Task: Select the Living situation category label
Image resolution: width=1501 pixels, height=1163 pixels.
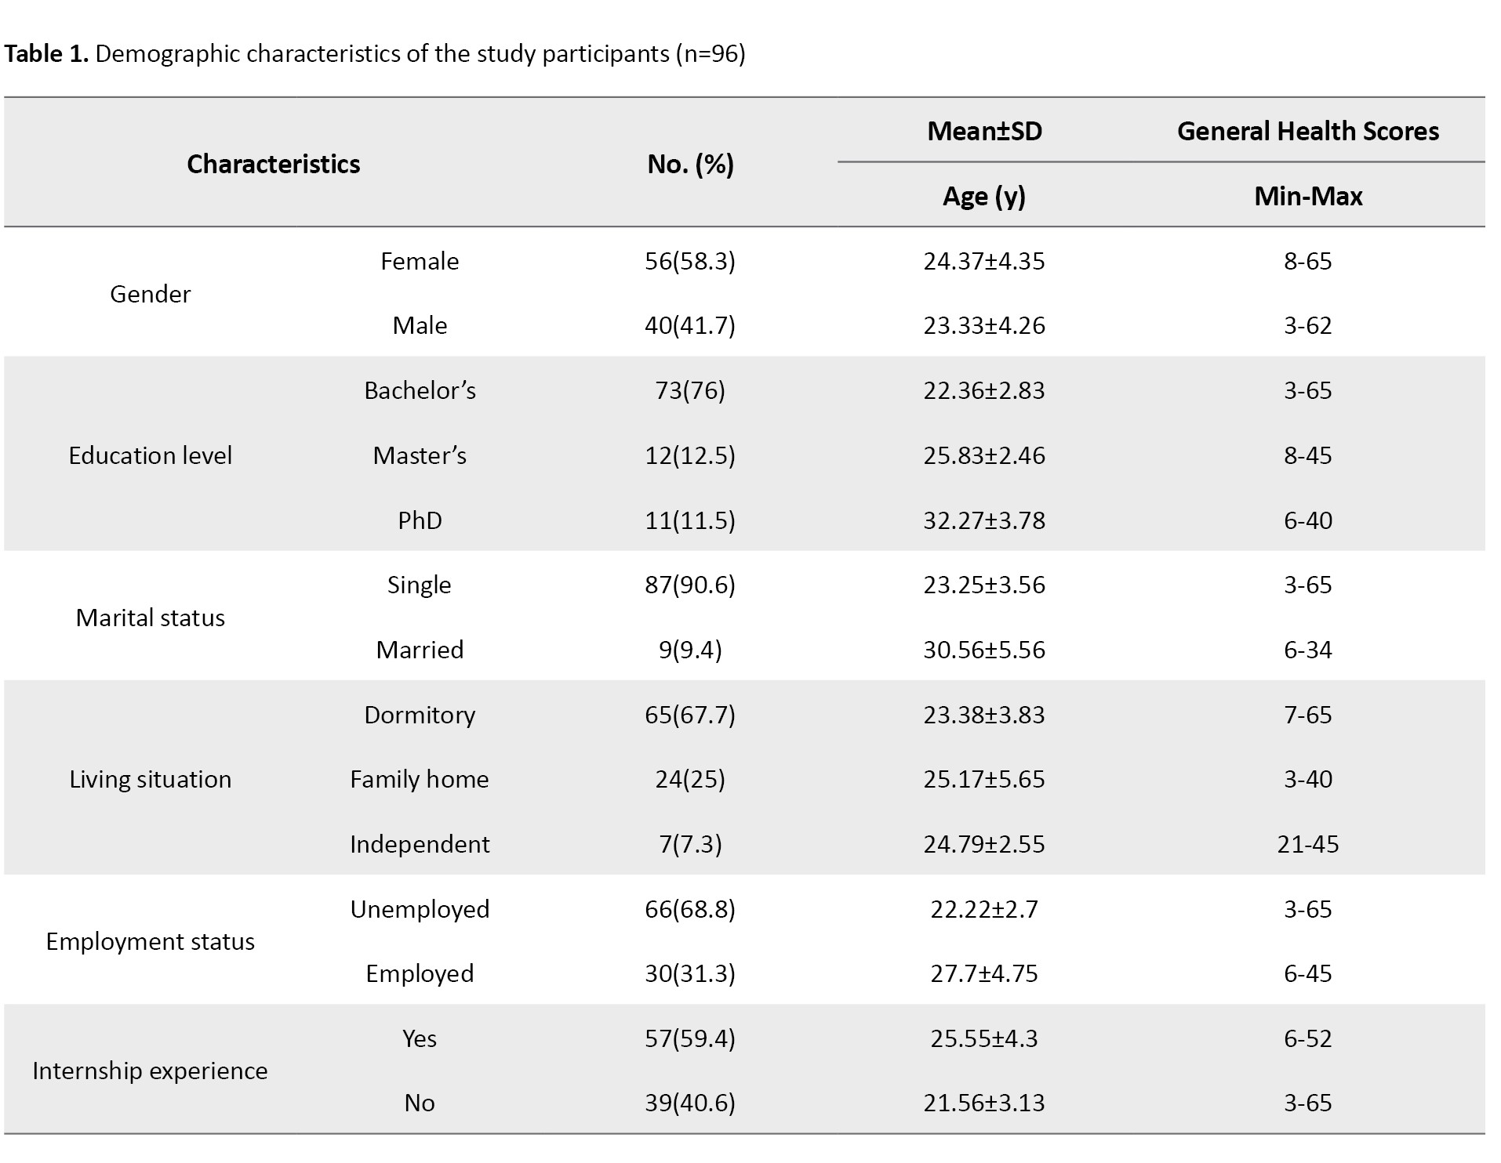Action: (x=150, y=779)
